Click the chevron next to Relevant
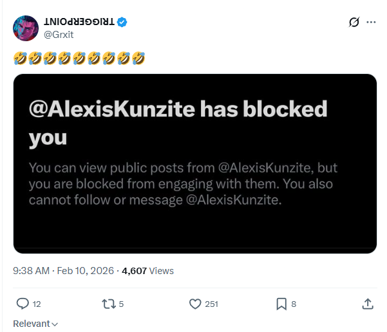This screenshot has height=332, width=387. 55,324
